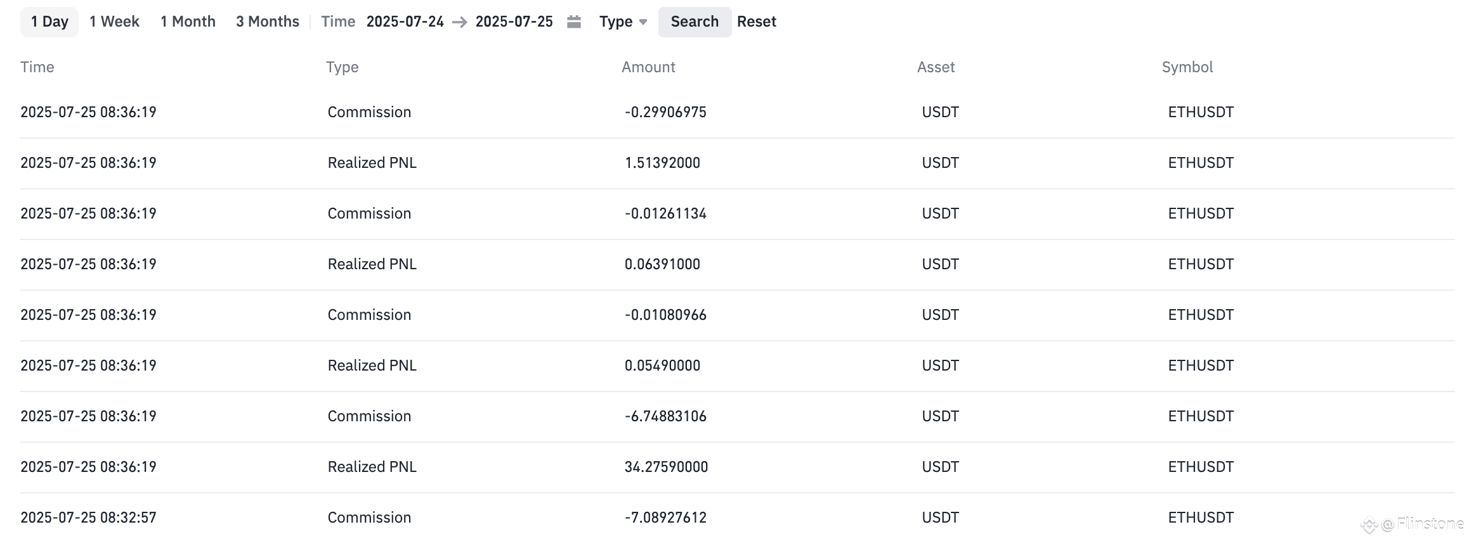Click the arrow between the date range
Screen dimensions: 1469x541
tap(459, 22)
